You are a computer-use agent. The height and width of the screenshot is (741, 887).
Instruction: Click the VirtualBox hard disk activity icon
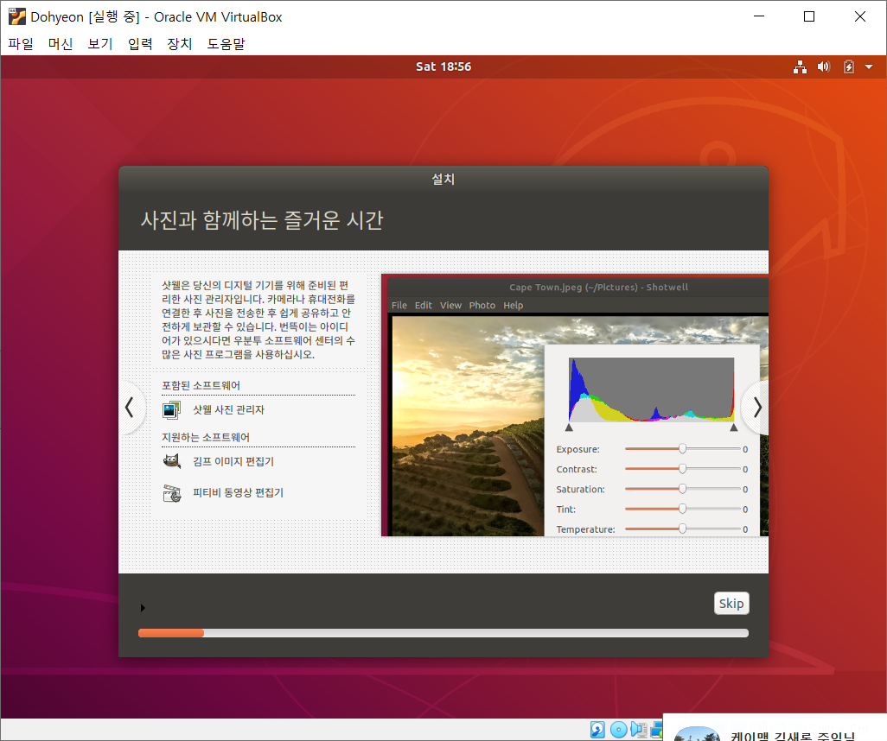tap(597, 730)
